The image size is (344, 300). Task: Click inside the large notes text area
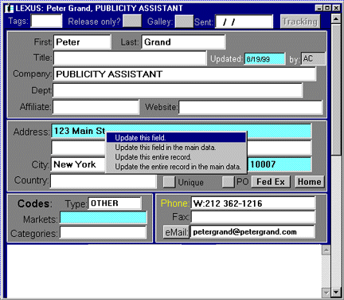[x=164, y=271]
